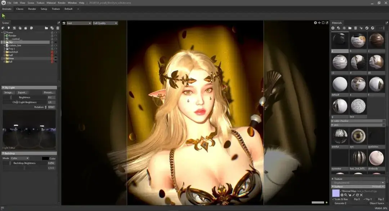Open the Full Quality dropdown

click(105, 23)
